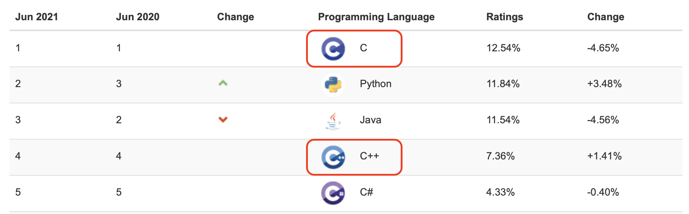Click the Jun 2021 column header
This screenshot has height=214, width=689.
coord(37,17)
